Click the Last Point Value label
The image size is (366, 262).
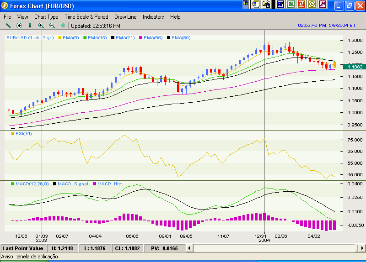click(23, 248)
